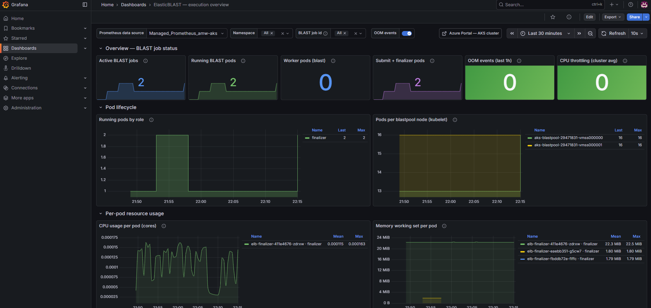Open Share options dropdown arrow
651x308 pixels.
click(647, 17)
